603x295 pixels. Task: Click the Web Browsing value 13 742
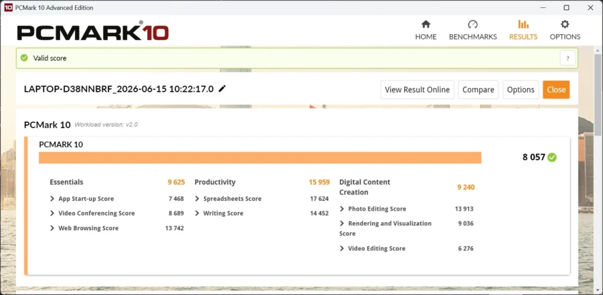click(x=175, y=228)
